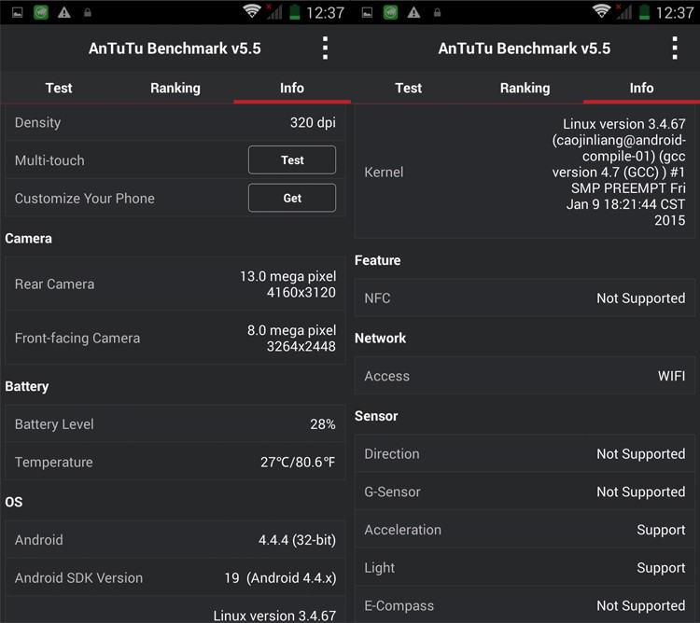Select the Info tab on the right screen
Image resolution: width=700 pixels, height=623 pixels.
pyautogui.click(x=641, y=88)
